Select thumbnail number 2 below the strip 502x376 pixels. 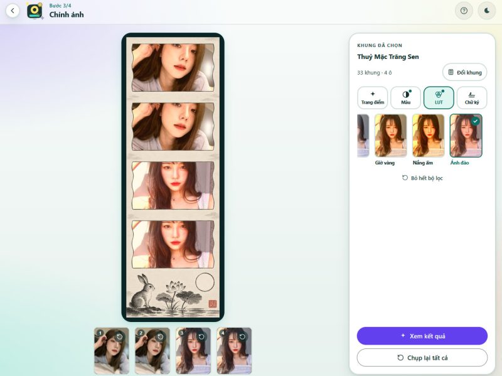152,351
